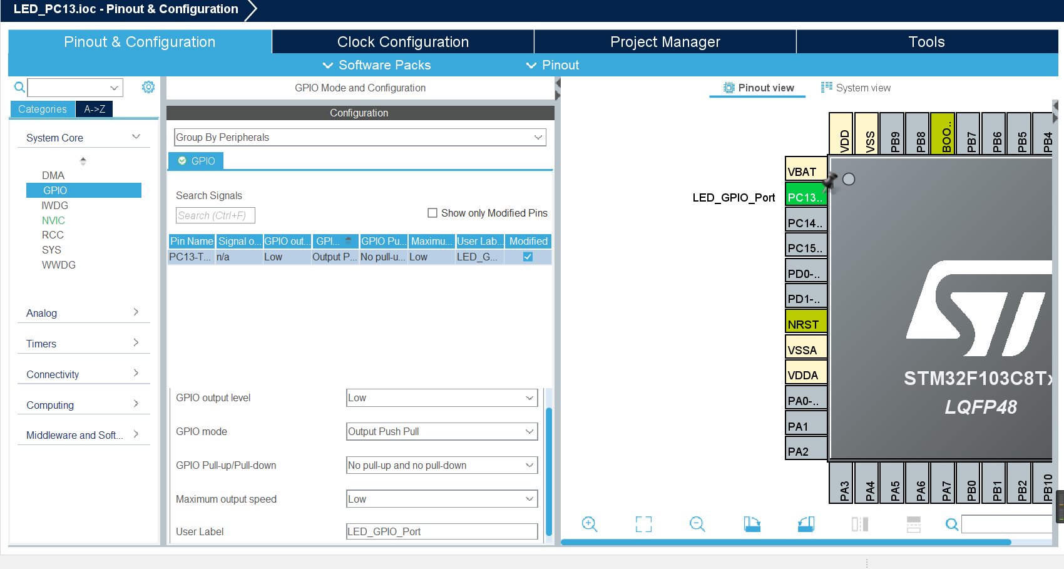Screen dimensions: 1064x569
Task: Select NVIC under System Core
Action: pos(53,220)
